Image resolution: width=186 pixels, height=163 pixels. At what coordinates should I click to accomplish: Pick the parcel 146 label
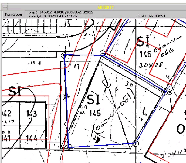tap(146, 54)
